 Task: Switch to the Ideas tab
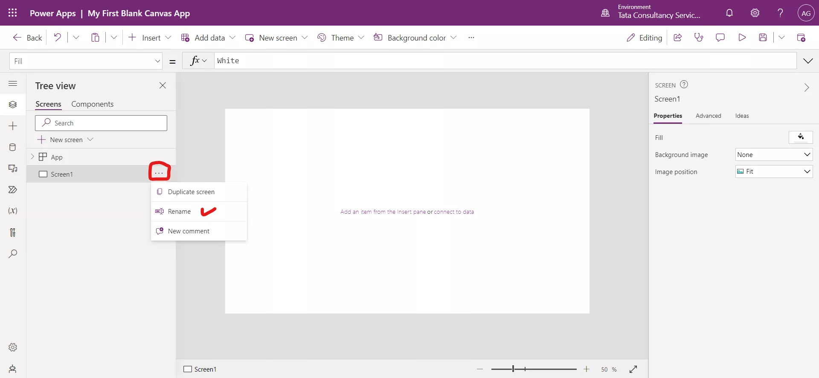click(742, 116)
